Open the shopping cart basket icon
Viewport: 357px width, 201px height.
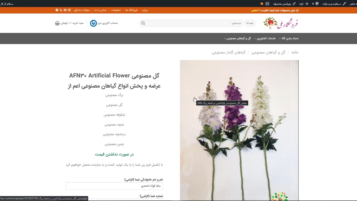[57, 23]
